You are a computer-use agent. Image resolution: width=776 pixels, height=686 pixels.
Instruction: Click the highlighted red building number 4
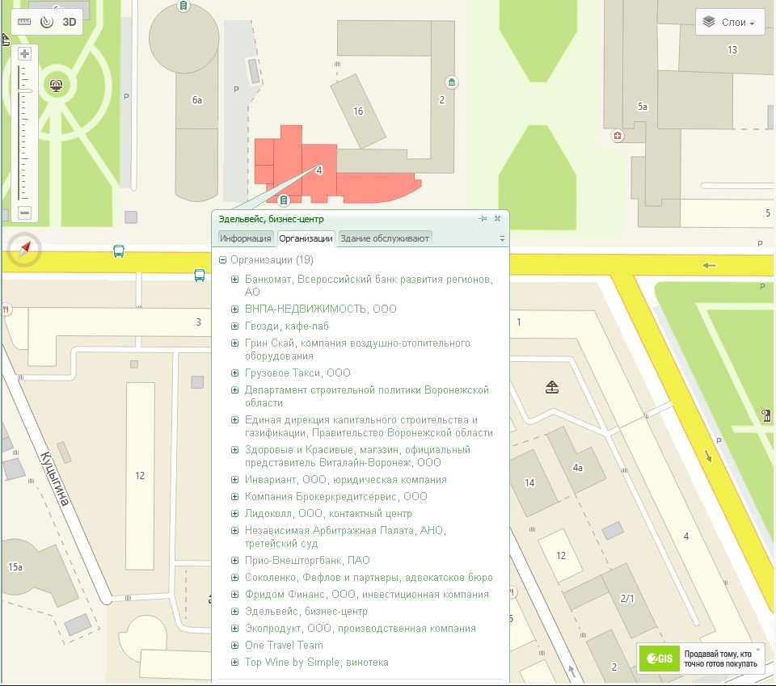[x=319, y=170]
